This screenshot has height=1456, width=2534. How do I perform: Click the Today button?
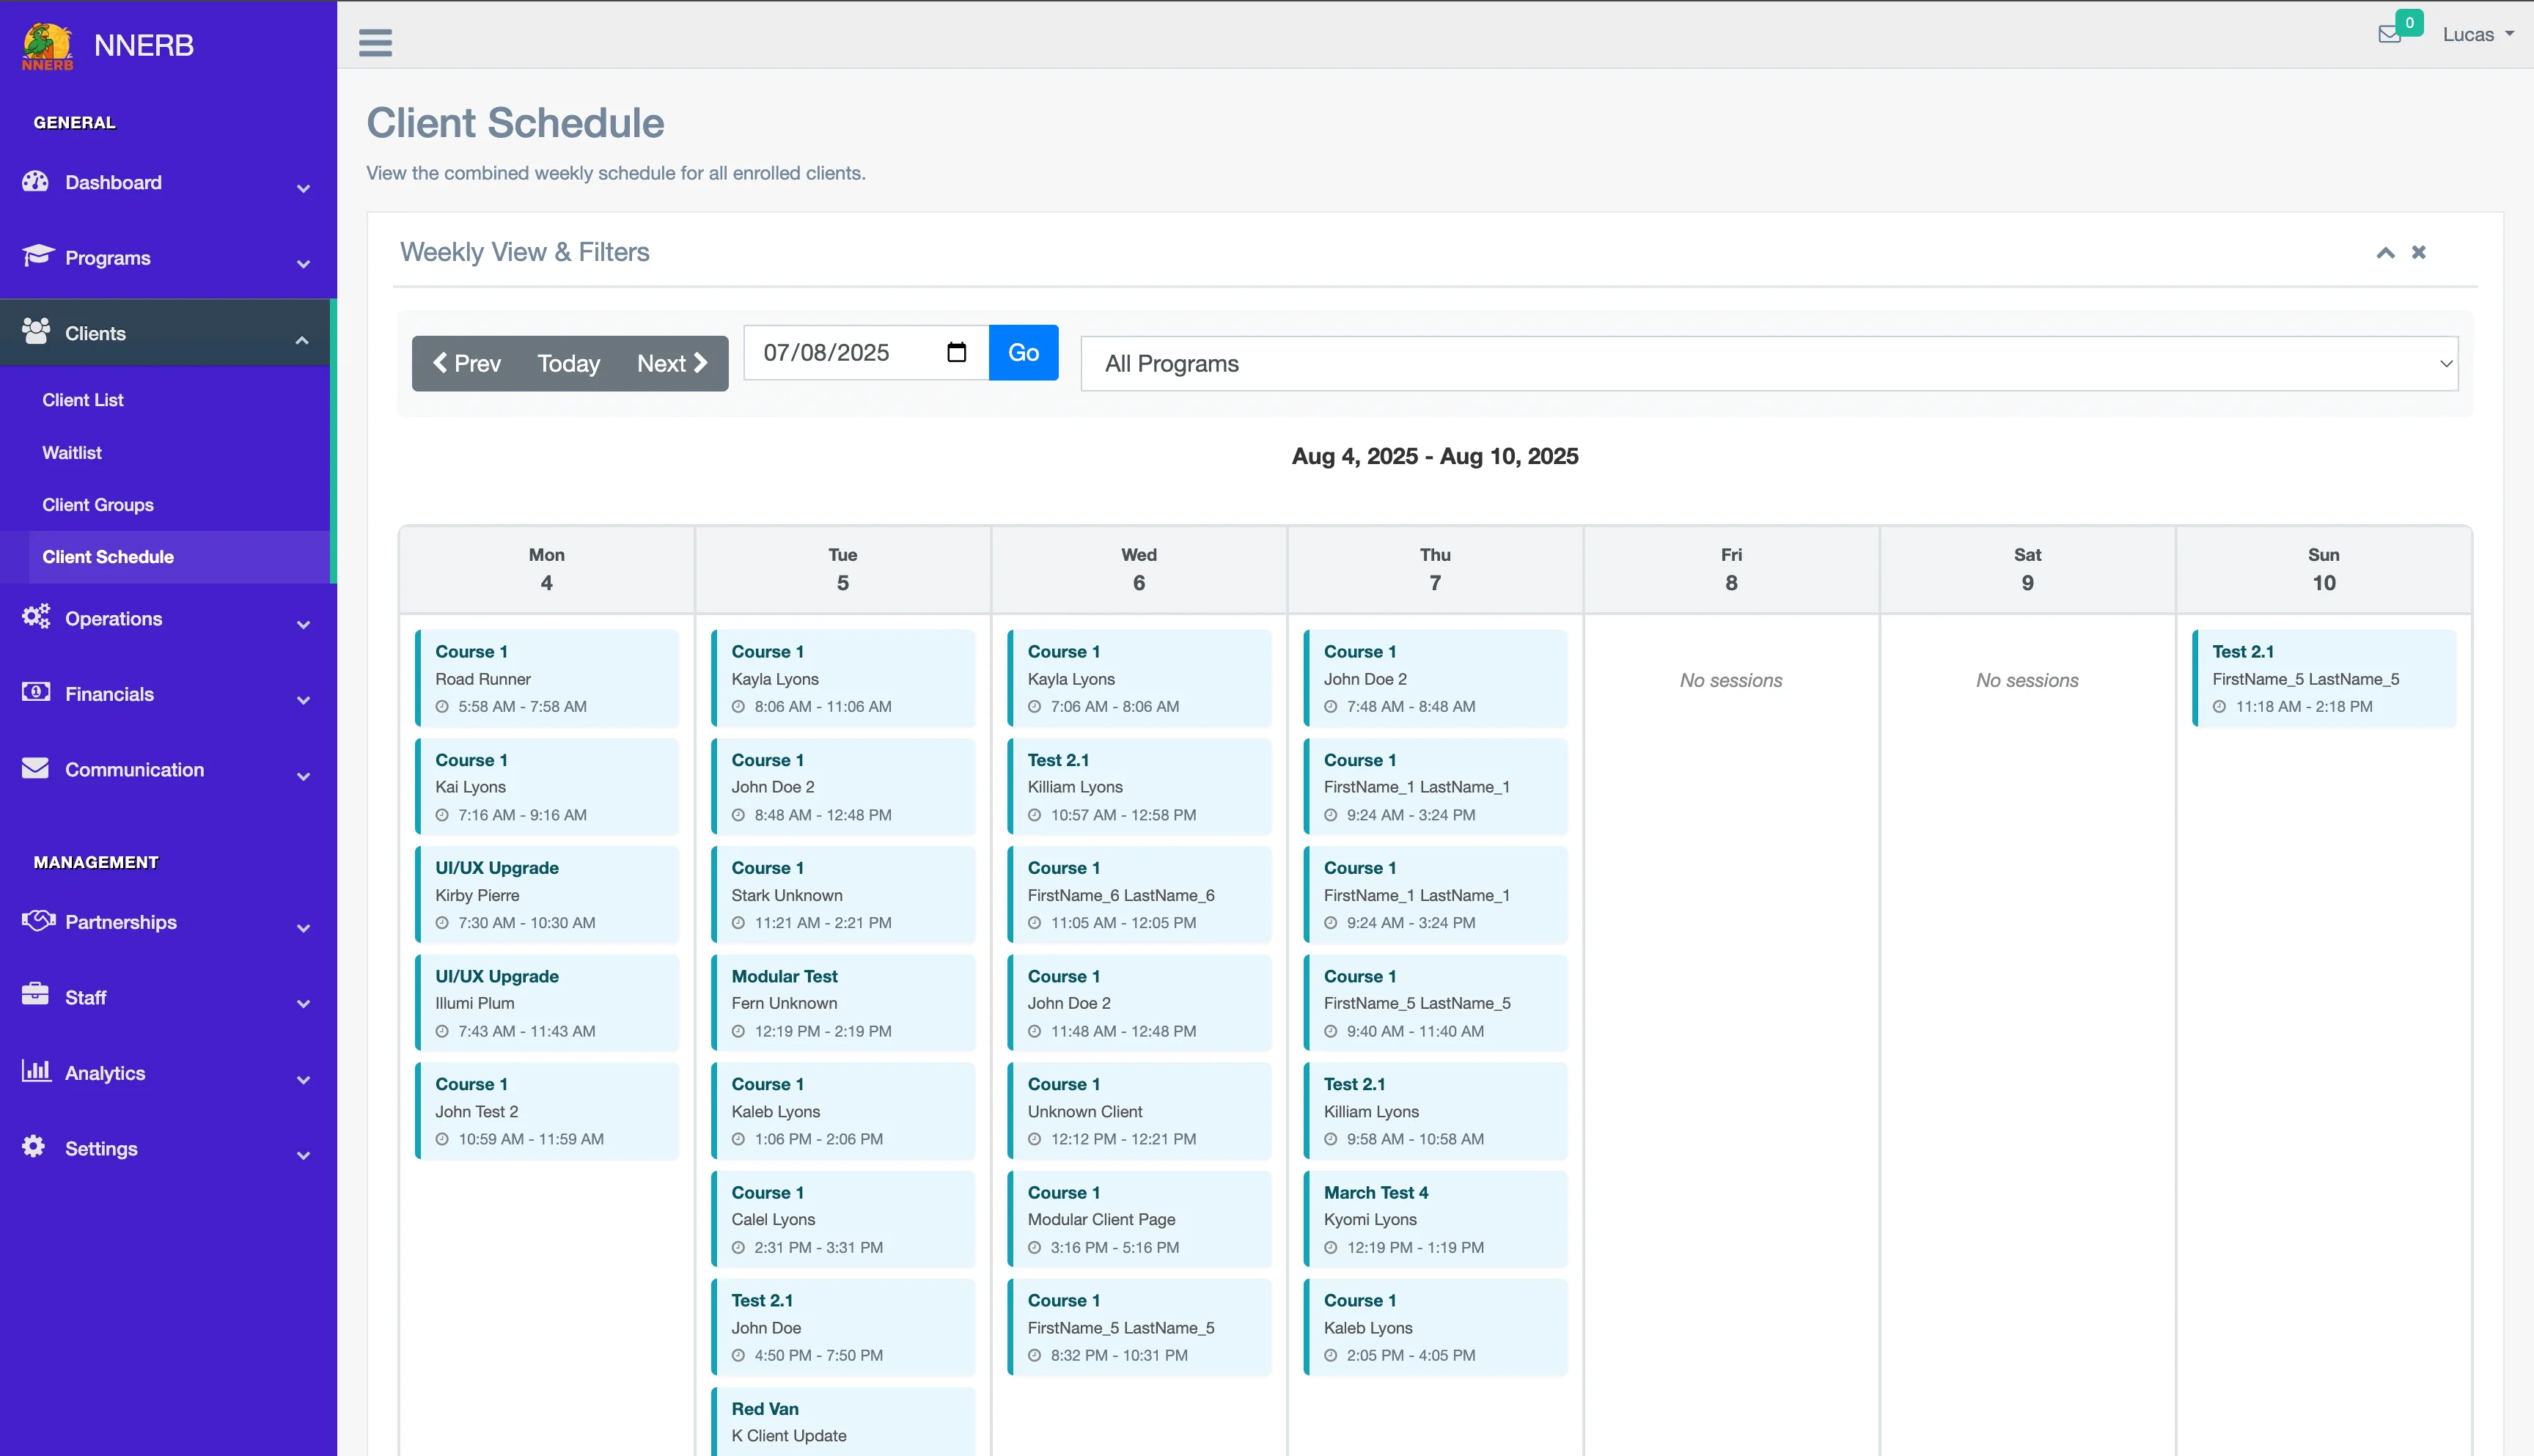tap(568, 363)
